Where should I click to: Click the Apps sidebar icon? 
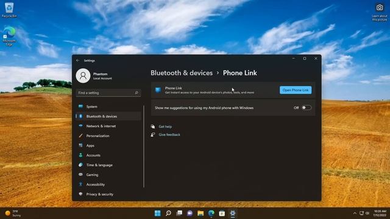[x=80, y=145]
